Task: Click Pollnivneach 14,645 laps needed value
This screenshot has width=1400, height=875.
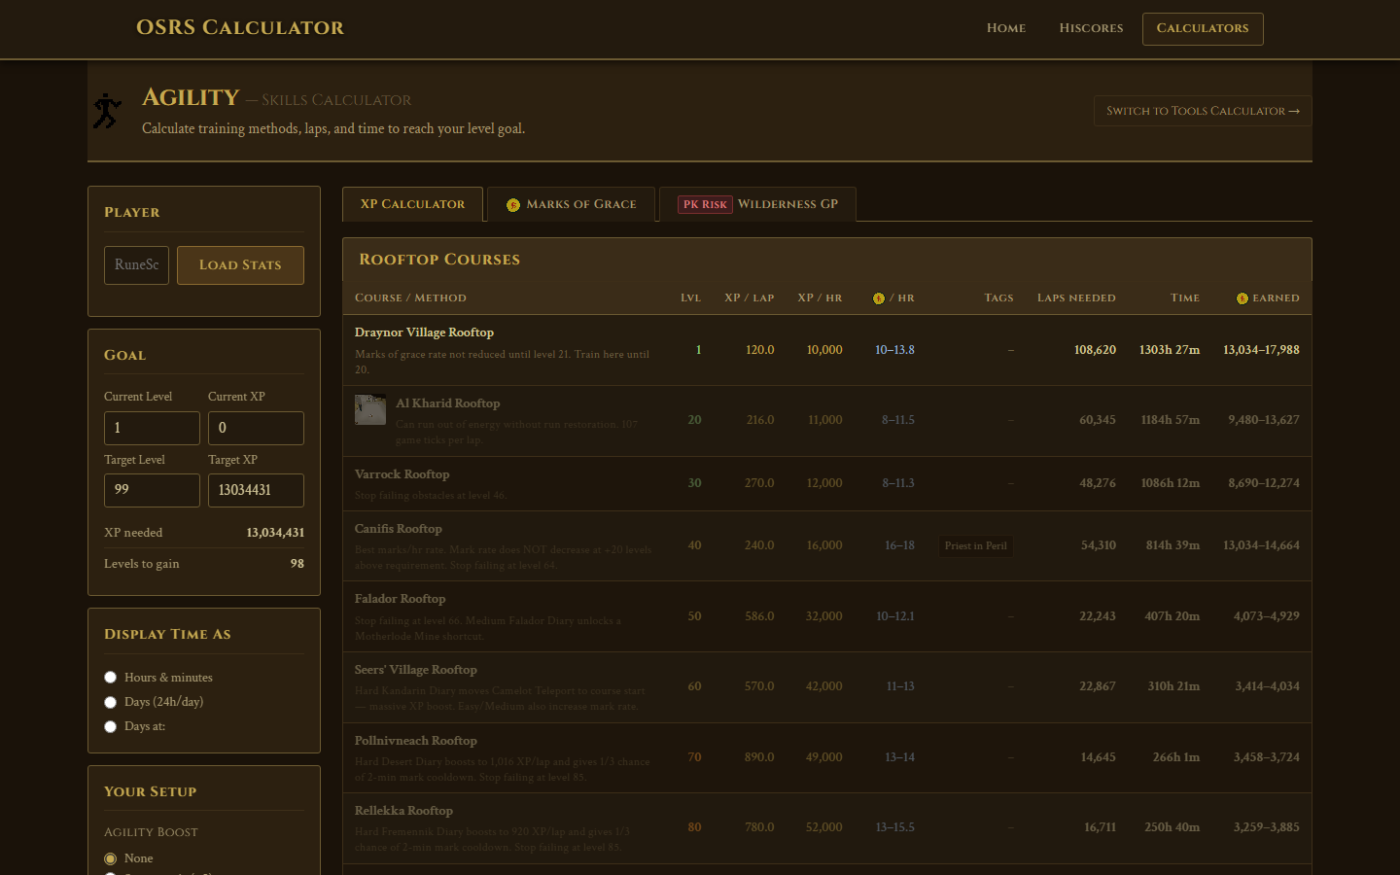Action: 1099,757
